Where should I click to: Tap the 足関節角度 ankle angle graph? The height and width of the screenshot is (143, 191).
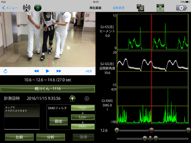[x=153, y=69]
